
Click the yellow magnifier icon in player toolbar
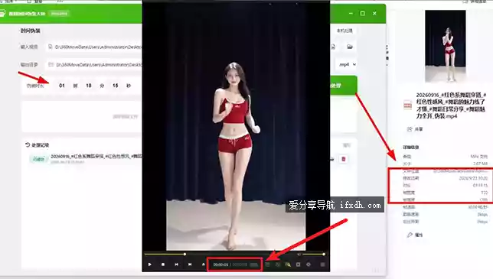[288, 264]
